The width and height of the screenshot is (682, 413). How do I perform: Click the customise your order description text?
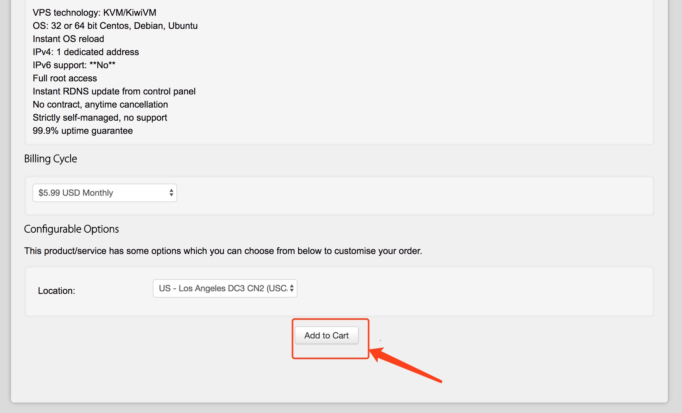coord(223,251)
